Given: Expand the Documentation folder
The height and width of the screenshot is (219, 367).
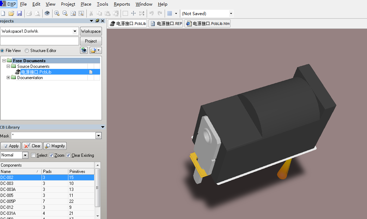Looking at the screenshot, I should click(x=8, y=78).
